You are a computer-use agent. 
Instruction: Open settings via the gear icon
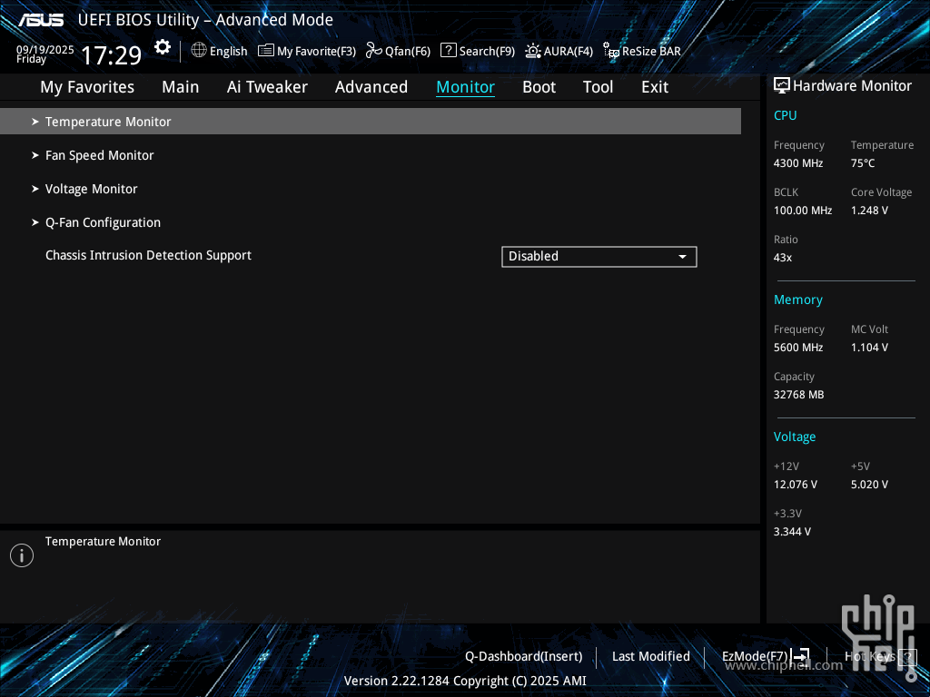click(163, 47)
